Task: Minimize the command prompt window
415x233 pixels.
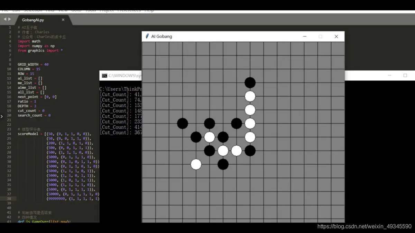Action: 389,75
